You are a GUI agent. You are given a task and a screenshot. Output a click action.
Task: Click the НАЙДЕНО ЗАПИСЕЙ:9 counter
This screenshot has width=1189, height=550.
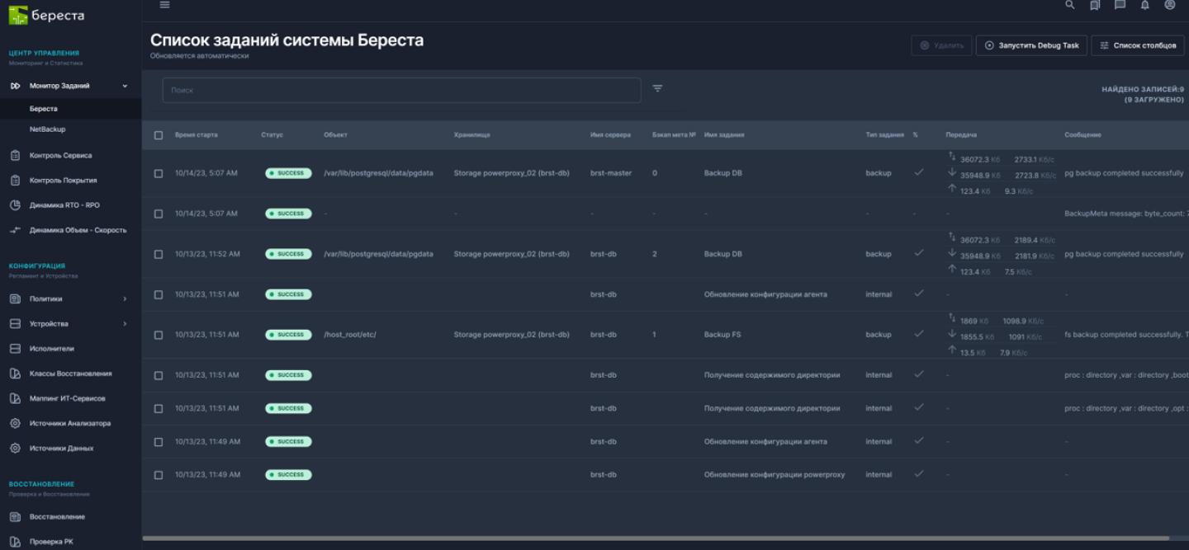pos(1143,90)
